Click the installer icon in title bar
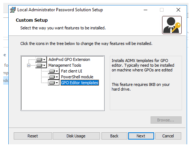Screen dimensions: 191x145 pos(13,10)
